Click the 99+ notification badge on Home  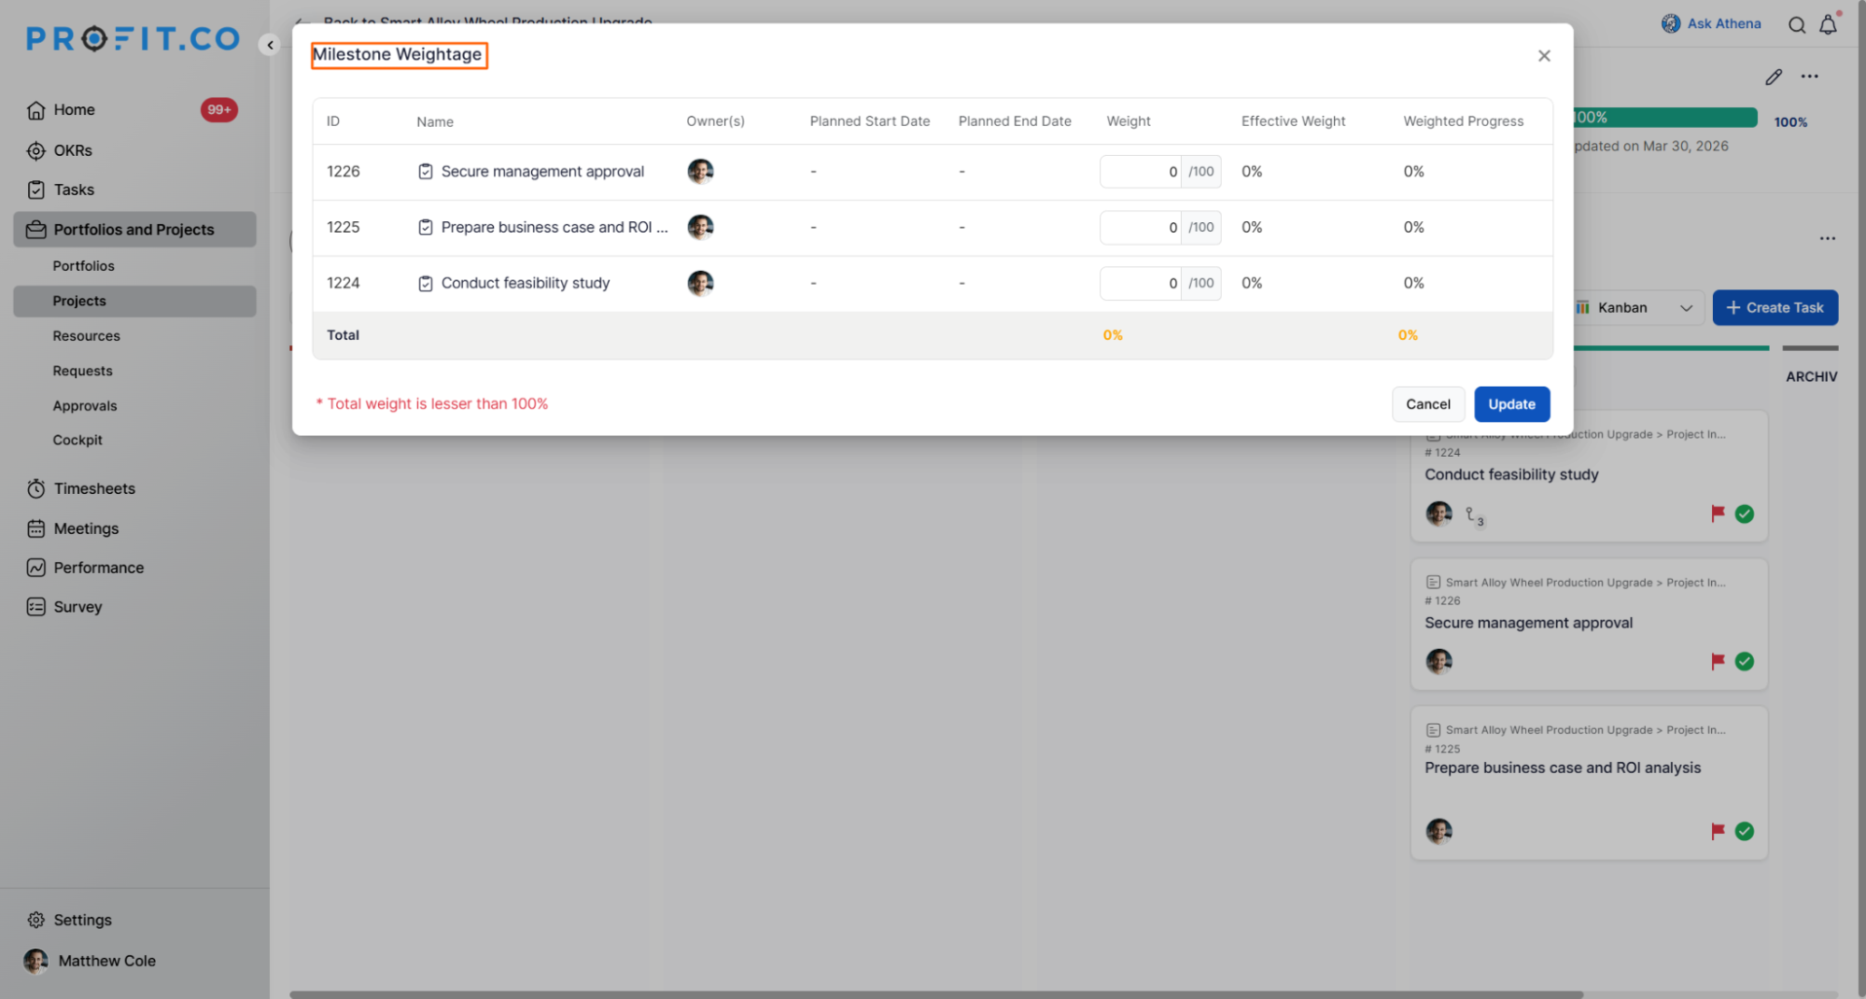pos(218,110)
